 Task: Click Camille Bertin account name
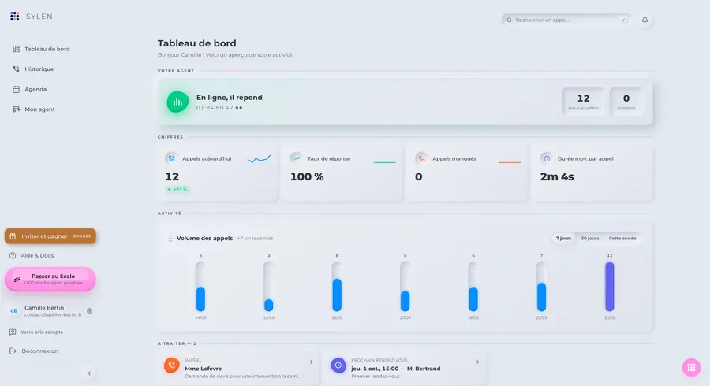click(44, 308)
